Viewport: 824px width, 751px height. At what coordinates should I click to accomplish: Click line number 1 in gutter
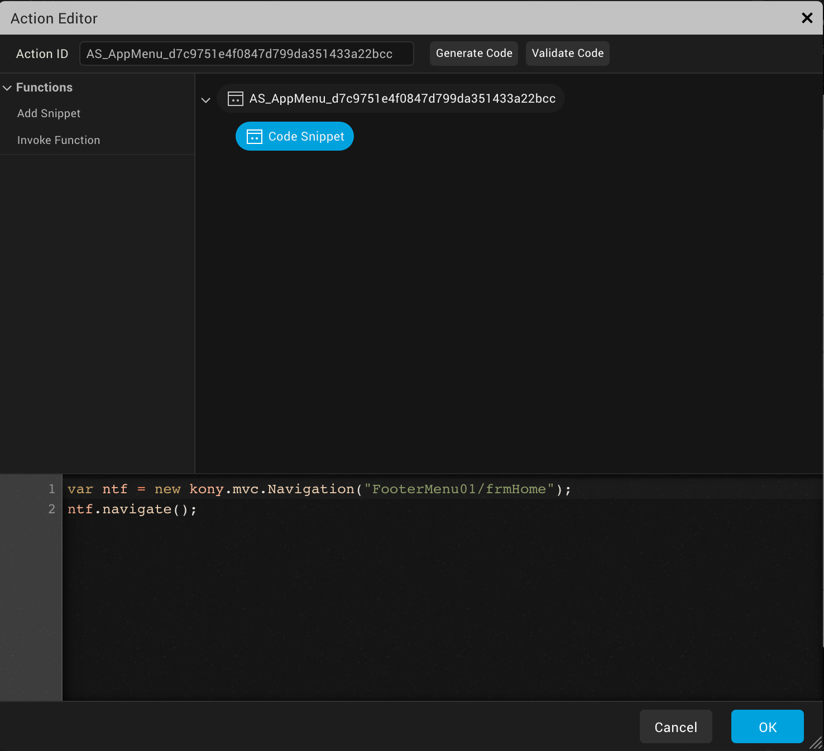coord(52,489)
